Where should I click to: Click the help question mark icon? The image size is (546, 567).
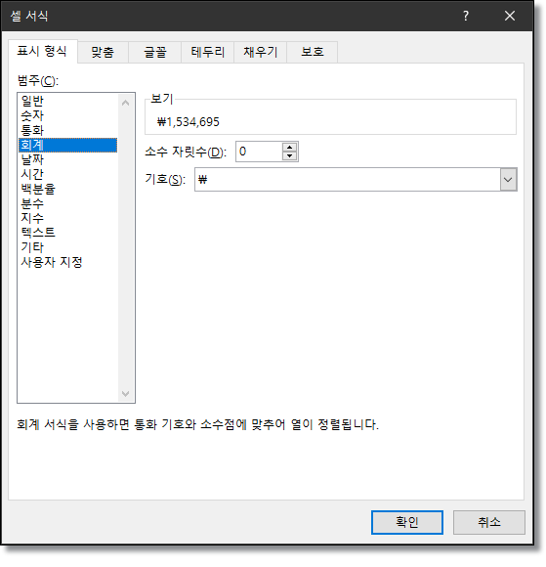(x=466, y=16)
